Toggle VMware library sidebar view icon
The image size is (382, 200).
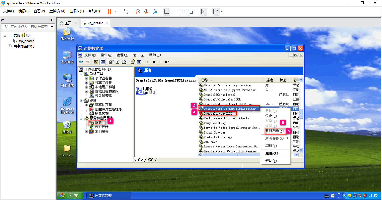(167, 11)
